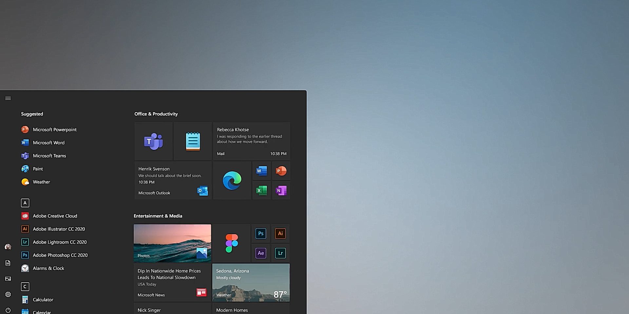The image size is (629, 314).
Task: Open Paint from the Suggested list
Action: coord(37,168)
